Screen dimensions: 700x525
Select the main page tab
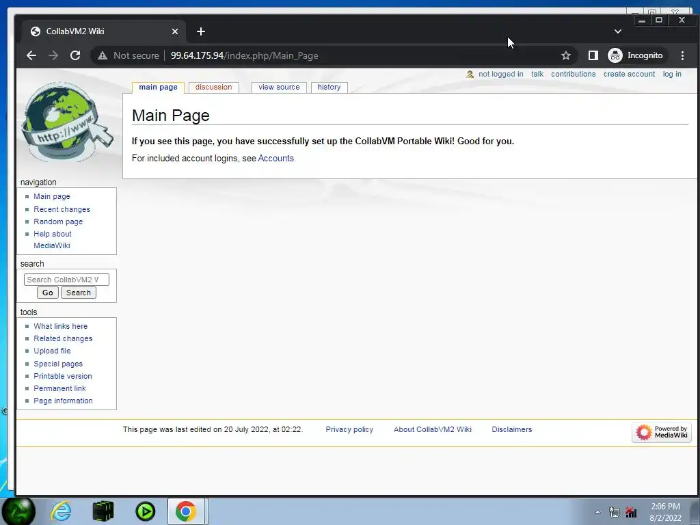pos(158,87)
